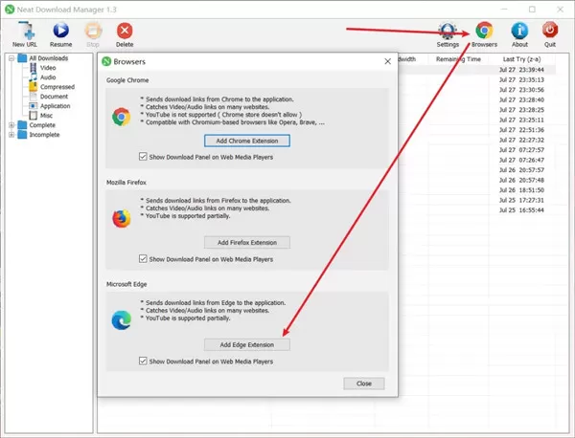Select the Delete toolbar icon

point(125,34)
